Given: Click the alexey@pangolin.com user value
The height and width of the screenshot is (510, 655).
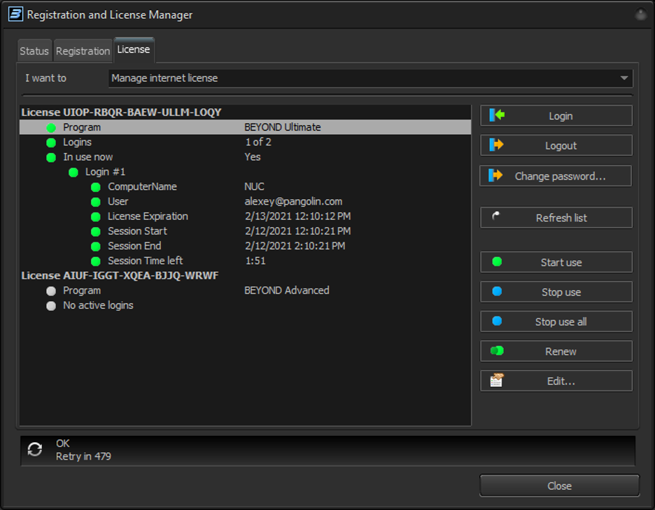Looking at the screenshot, I should click(293, 201).
